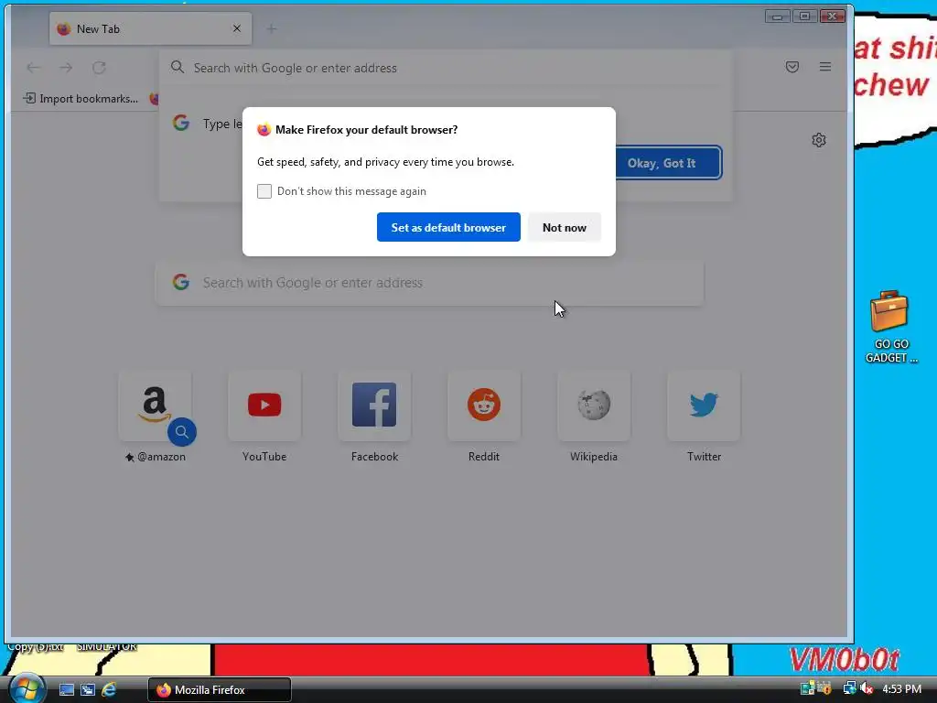Open new tab personalize gear icon

819,140
